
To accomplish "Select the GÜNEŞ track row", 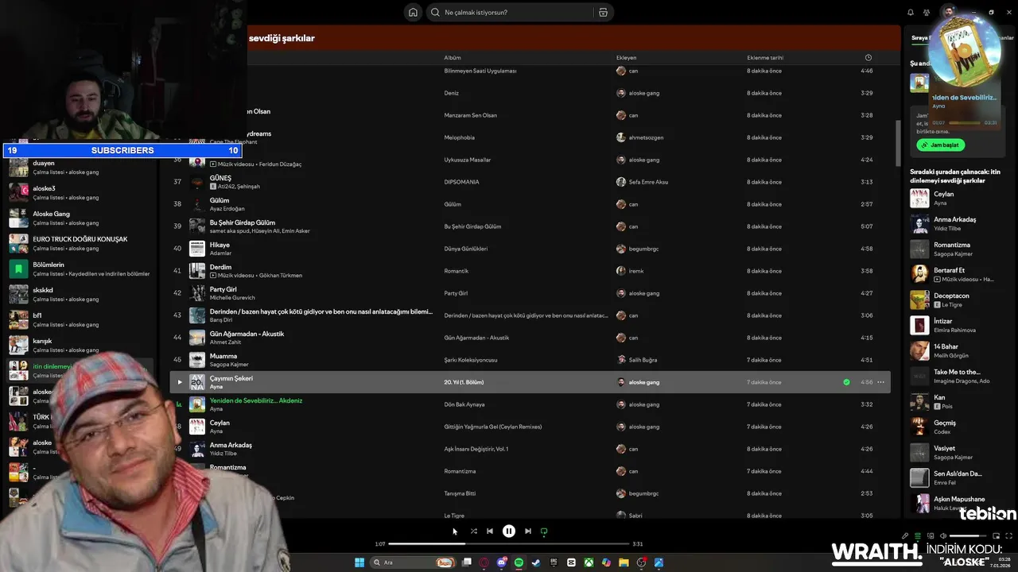I will [530, 182].
